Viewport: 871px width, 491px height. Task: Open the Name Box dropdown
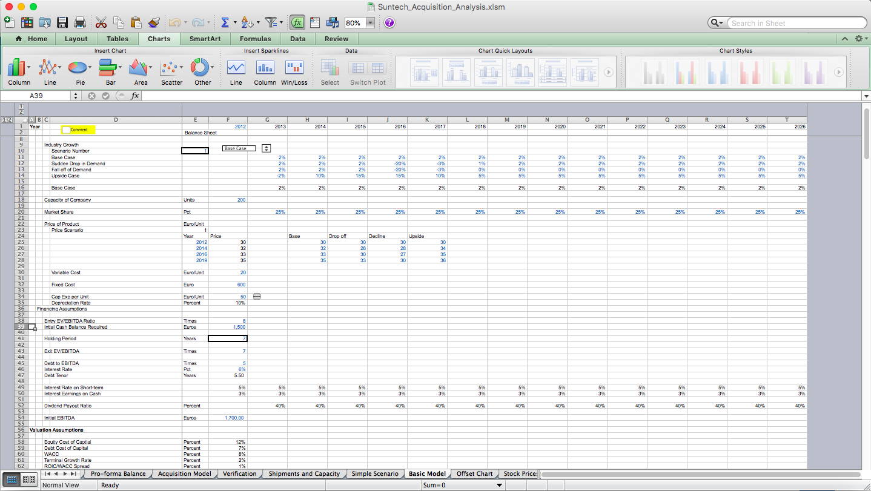click(x=75, y=95)
